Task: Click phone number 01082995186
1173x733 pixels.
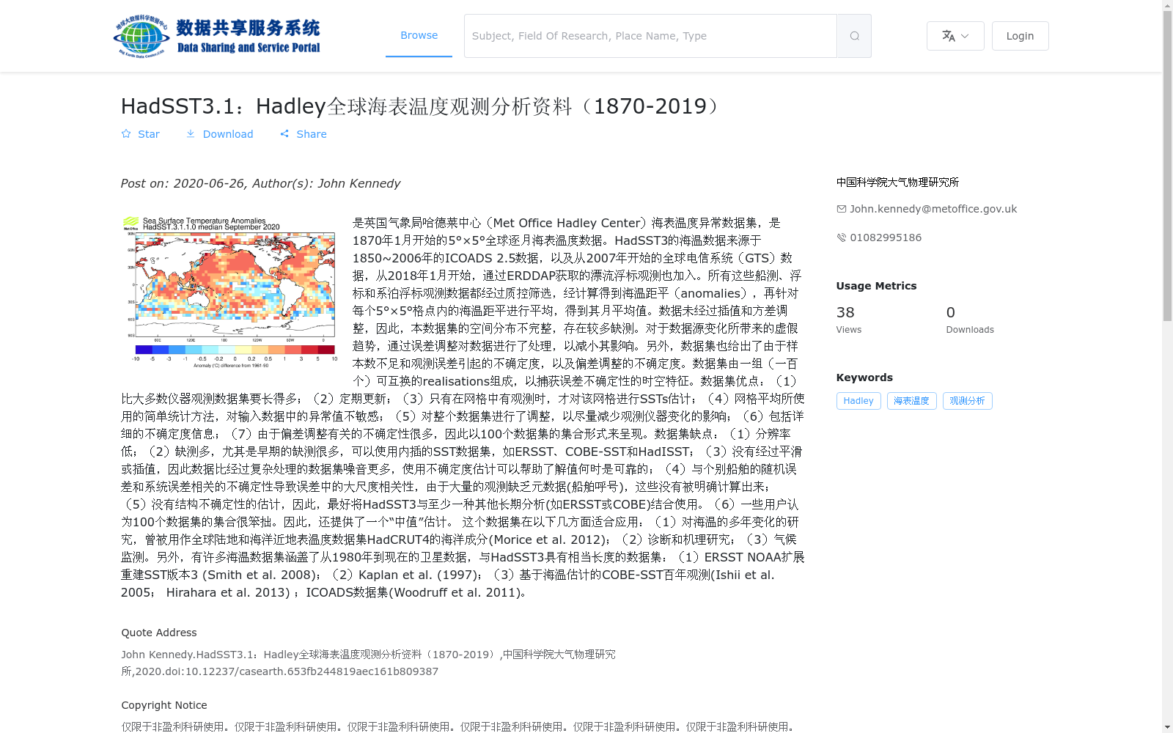Action: coord(886,237)
